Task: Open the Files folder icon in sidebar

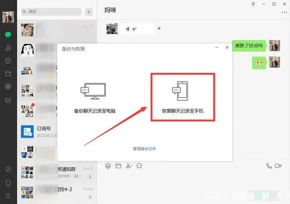Action: click(x=8, y=73)
